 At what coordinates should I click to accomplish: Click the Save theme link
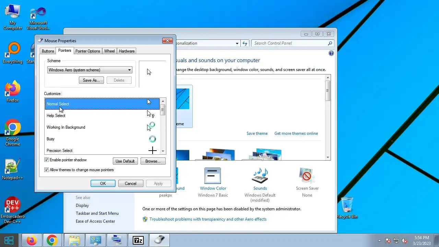pos(257,133)
